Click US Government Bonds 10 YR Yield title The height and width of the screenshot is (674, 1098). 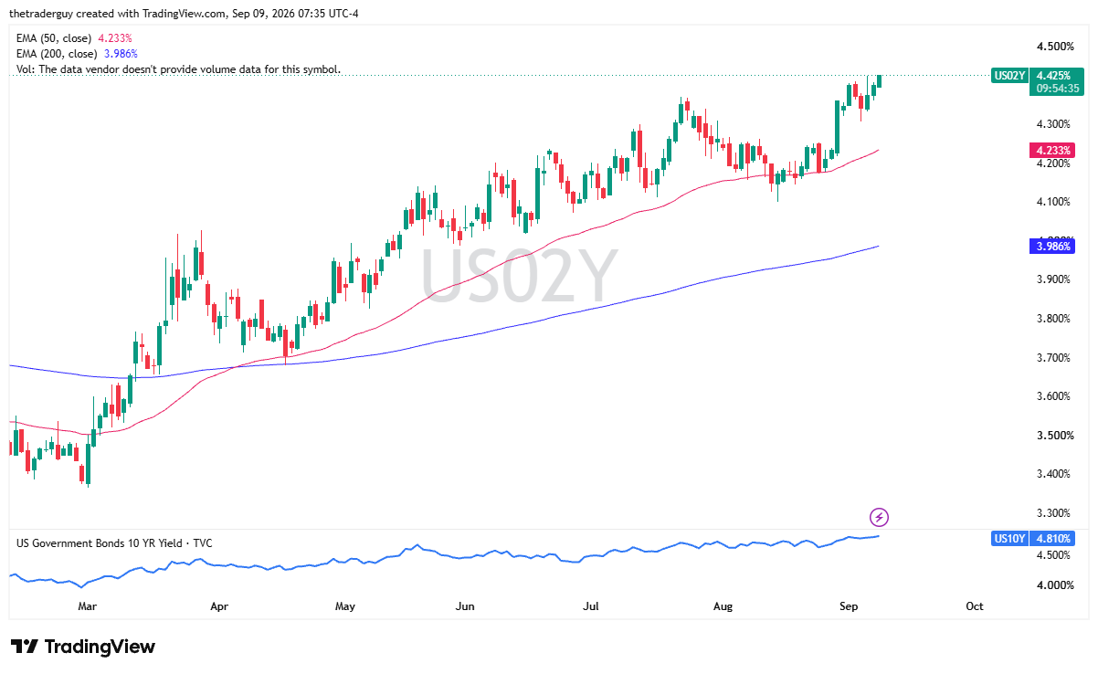click(x=114, y=543)
